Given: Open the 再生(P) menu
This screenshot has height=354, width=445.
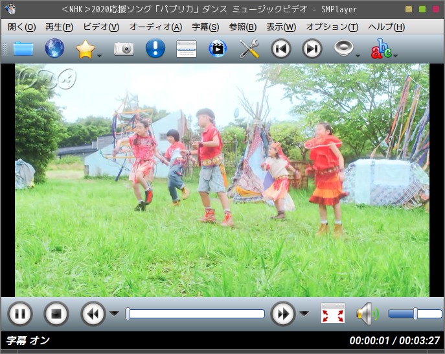Looking at the screenshot, I should (x=60, y=27).
